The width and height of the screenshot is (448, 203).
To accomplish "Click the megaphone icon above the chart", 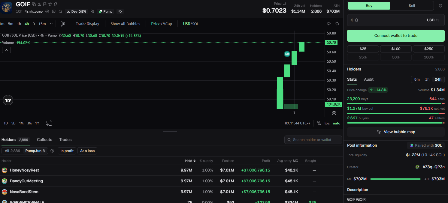I will pos(329,24).
